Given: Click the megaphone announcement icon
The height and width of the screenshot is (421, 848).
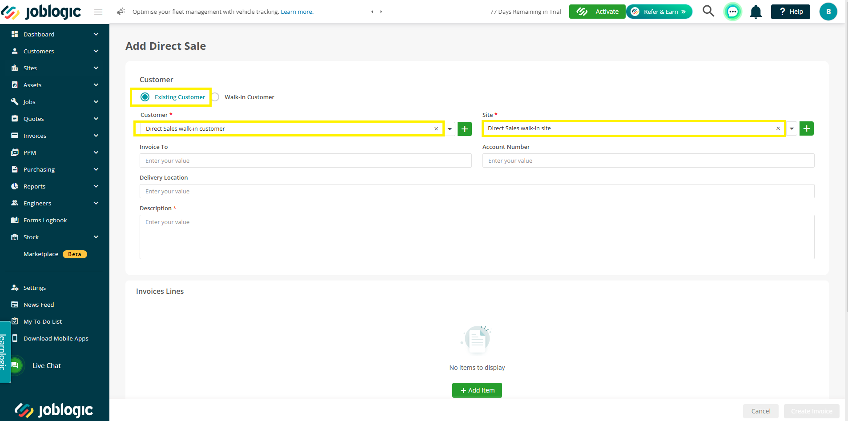Looking at the screenshot, I should coord(121,12).
